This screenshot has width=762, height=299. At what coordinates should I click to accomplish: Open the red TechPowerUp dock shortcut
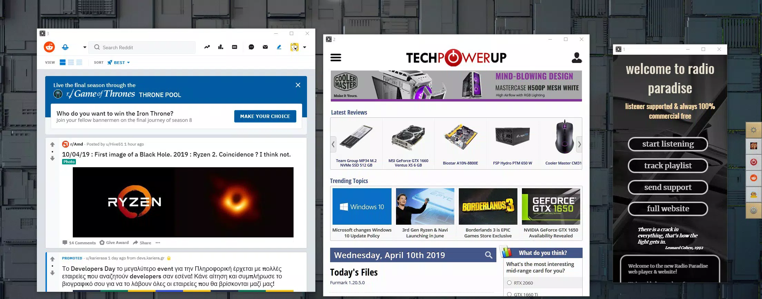754,162
